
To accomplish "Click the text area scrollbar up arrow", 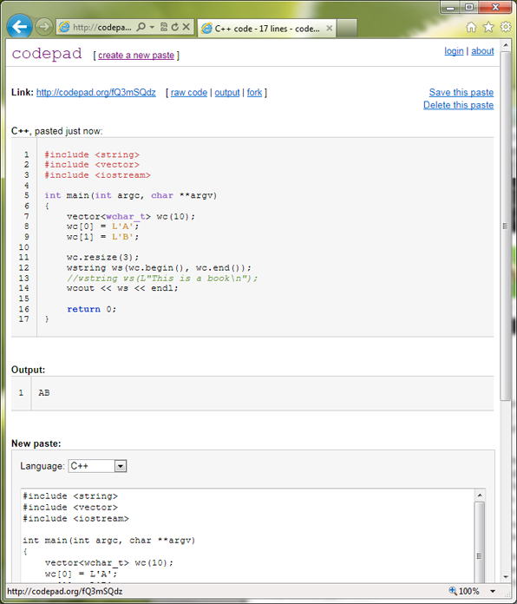I will tap(480, 495).
